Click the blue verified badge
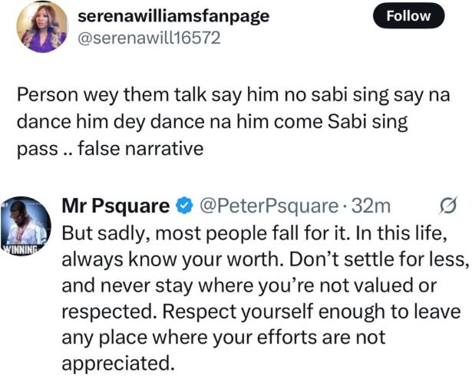This screenshot has width=472, height=379. [183, 206]
